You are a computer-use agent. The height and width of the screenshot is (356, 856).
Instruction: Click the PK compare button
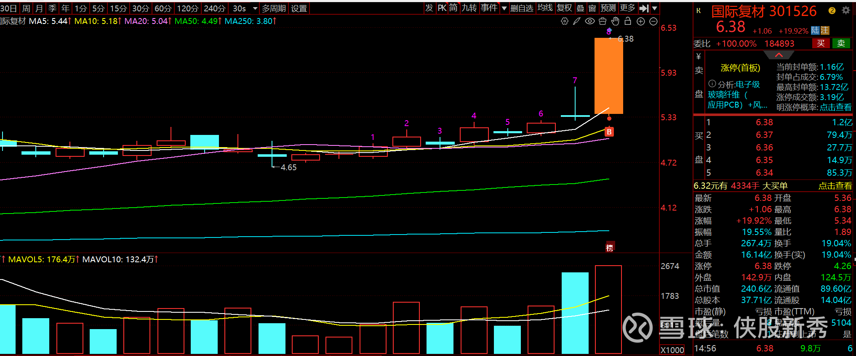[442, 8]
